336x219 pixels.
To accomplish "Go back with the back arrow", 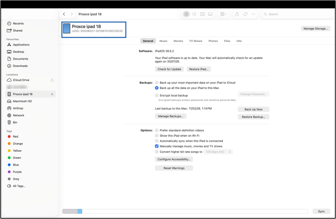I will coord(64,14).
